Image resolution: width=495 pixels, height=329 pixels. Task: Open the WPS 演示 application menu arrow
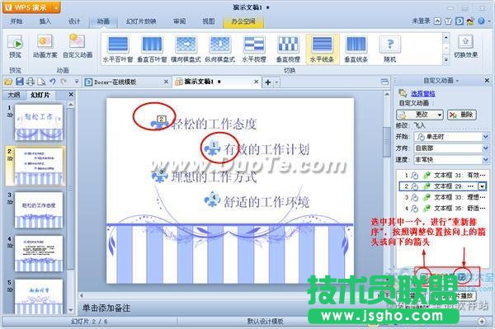56,7
